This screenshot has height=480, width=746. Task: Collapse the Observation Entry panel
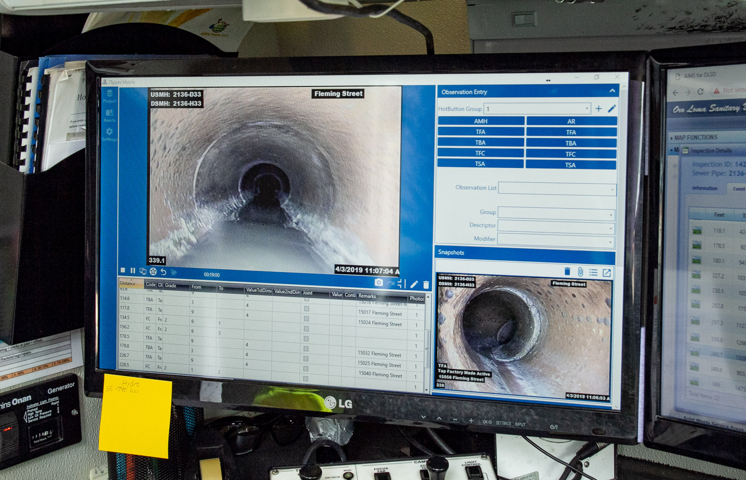tap(612, 91)
